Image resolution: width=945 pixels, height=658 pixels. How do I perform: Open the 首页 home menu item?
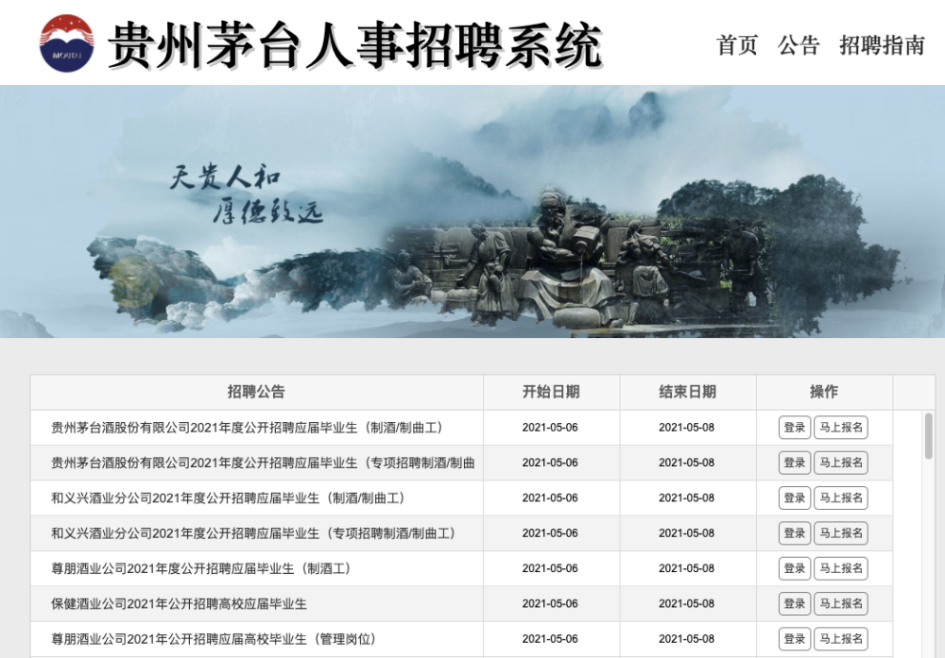[x=736, y=45]
